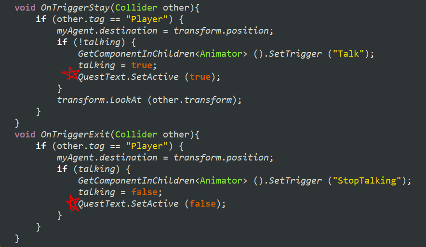
Task: Click the "Talk" string literal
Action: tap(348, 54)
